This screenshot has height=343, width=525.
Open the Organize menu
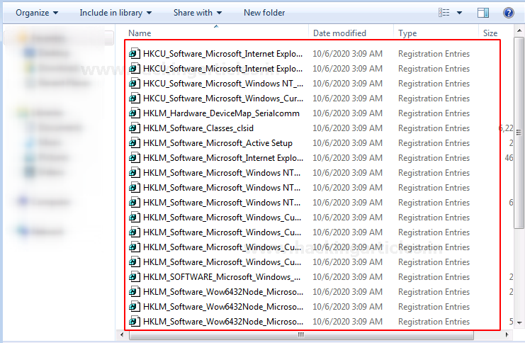(x=37, y=13)
